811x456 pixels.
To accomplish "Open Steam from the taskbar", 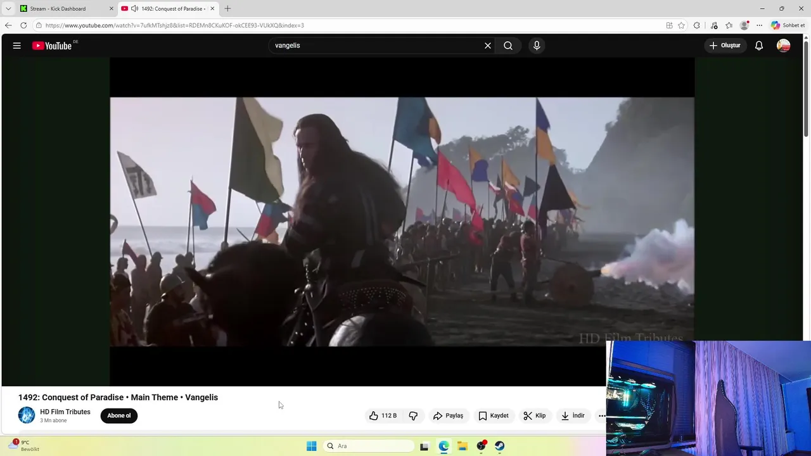I will click(500, 446).
